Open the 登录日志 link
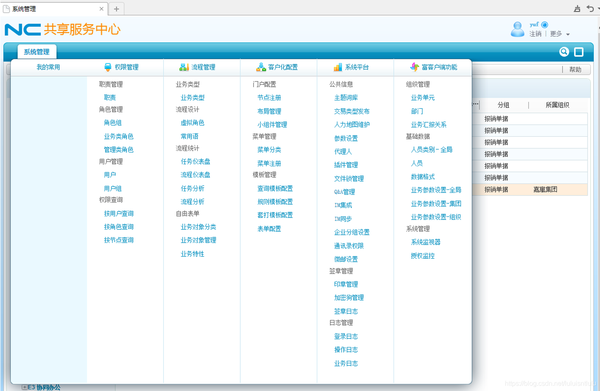The height and width of the screenshot is (391, 600). pos(346,336)
